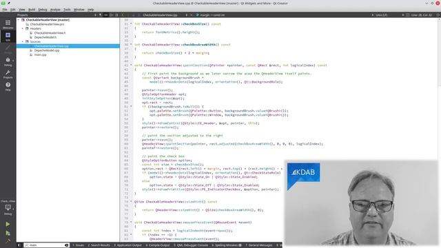Open the File menu
This screenshot has height=248, width=441.
point(5,10)
